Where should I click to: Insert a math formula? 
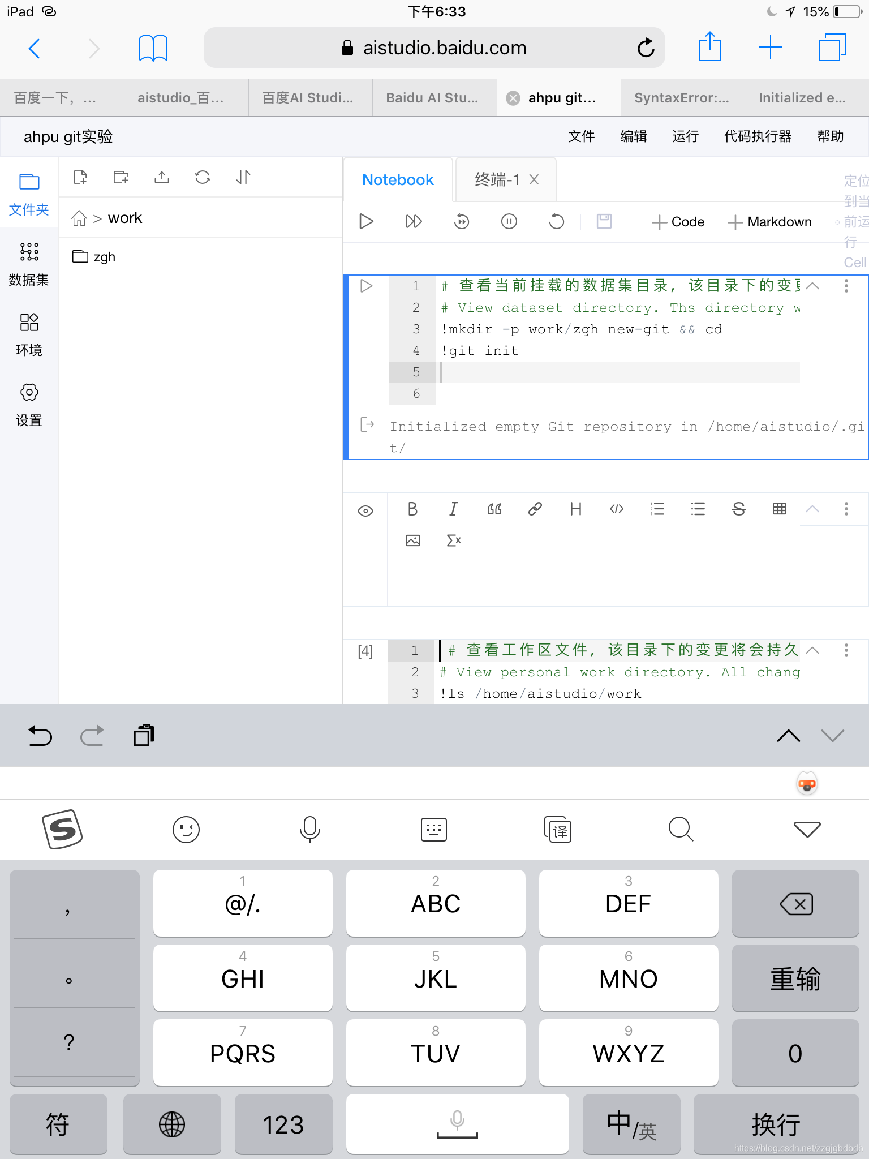click(x=454, y=540)
